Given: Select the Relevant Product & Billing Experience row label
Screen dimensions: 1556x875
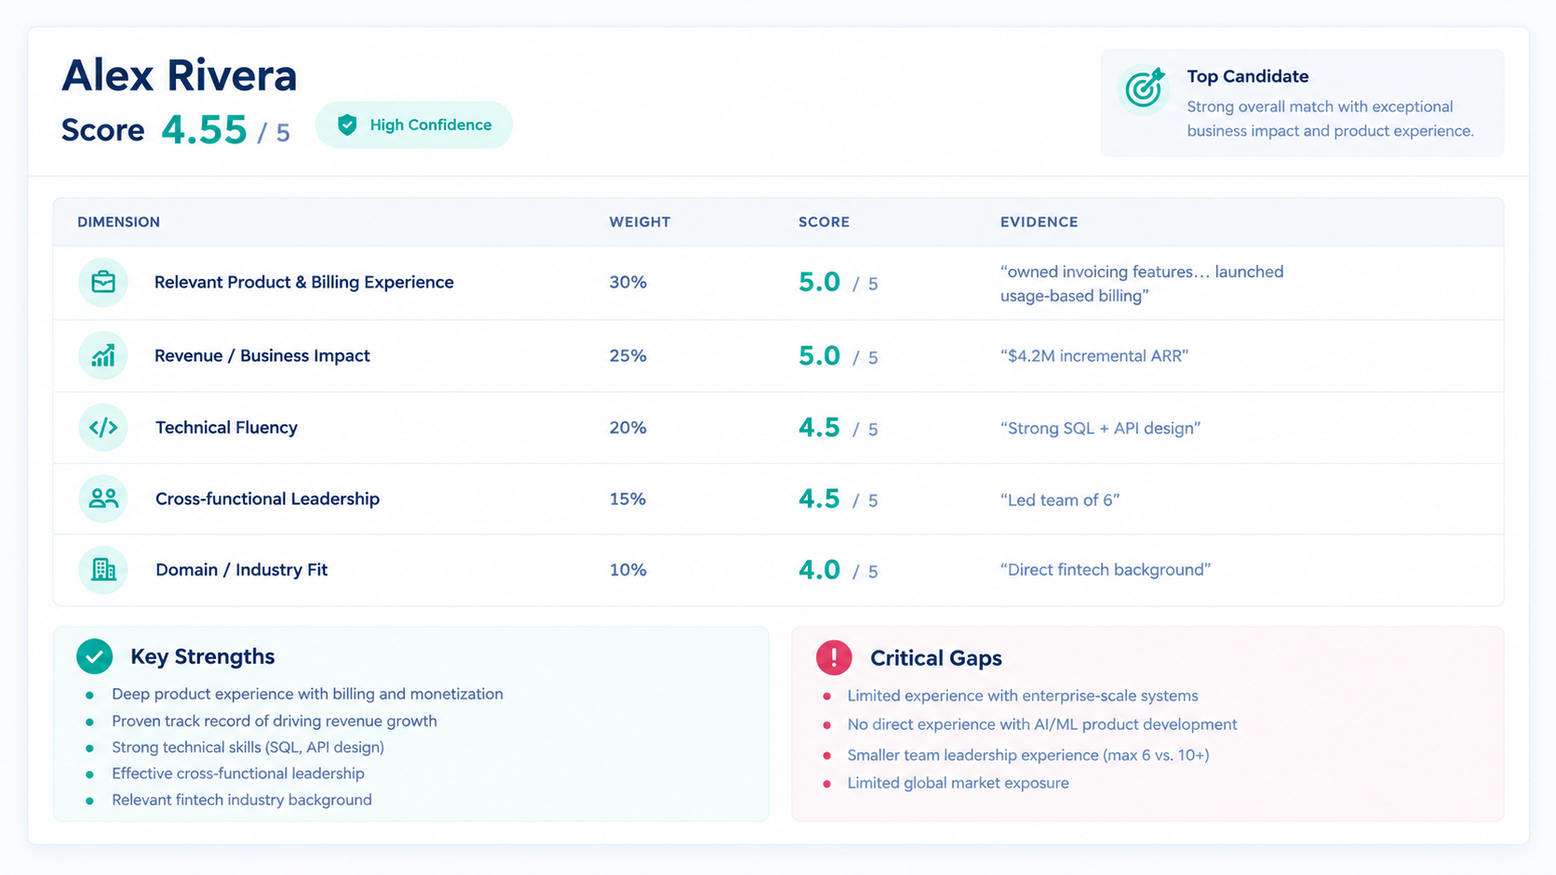Looking at the screenshot, I should pyautogui.click(x=303, y=282).
